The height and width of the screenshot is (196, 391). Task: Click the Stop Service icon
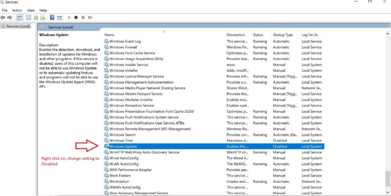tap(76, 18)
